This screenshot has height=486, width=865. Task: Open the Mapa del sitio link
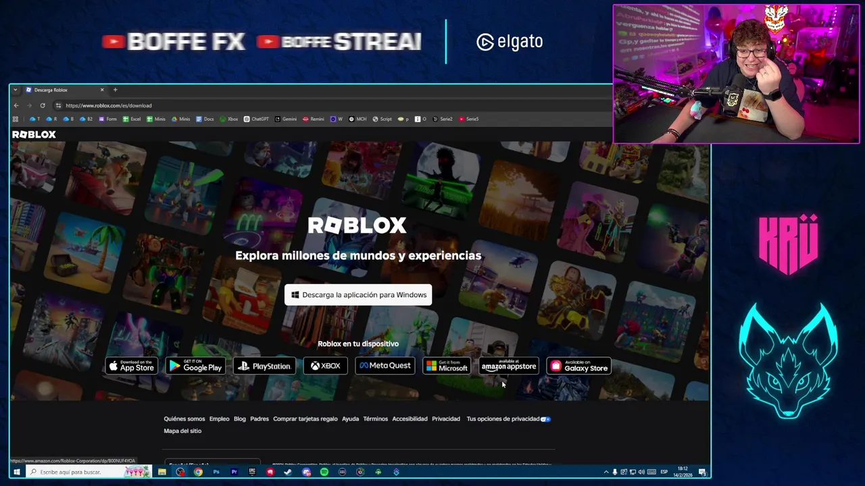(182, 431)
